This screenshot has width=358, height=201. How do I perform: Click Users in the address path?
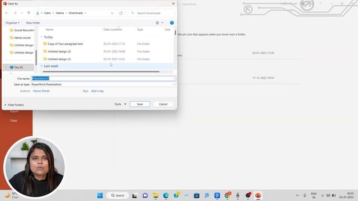point(48,13)
